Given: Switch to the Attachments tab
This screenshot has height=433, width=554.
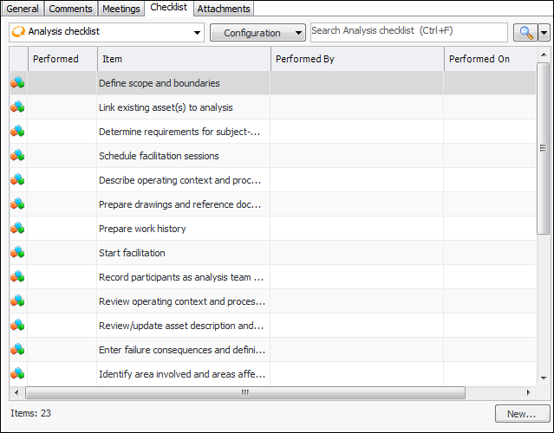Looking at the screenshot, I should 223,9.
